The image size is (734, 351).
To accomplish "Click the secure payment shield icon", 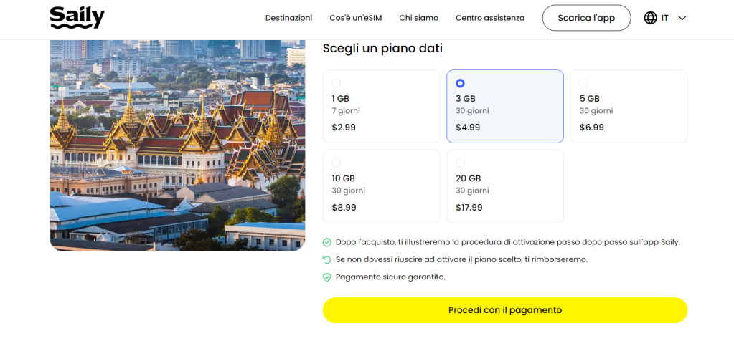I will [x=327, y=277].
